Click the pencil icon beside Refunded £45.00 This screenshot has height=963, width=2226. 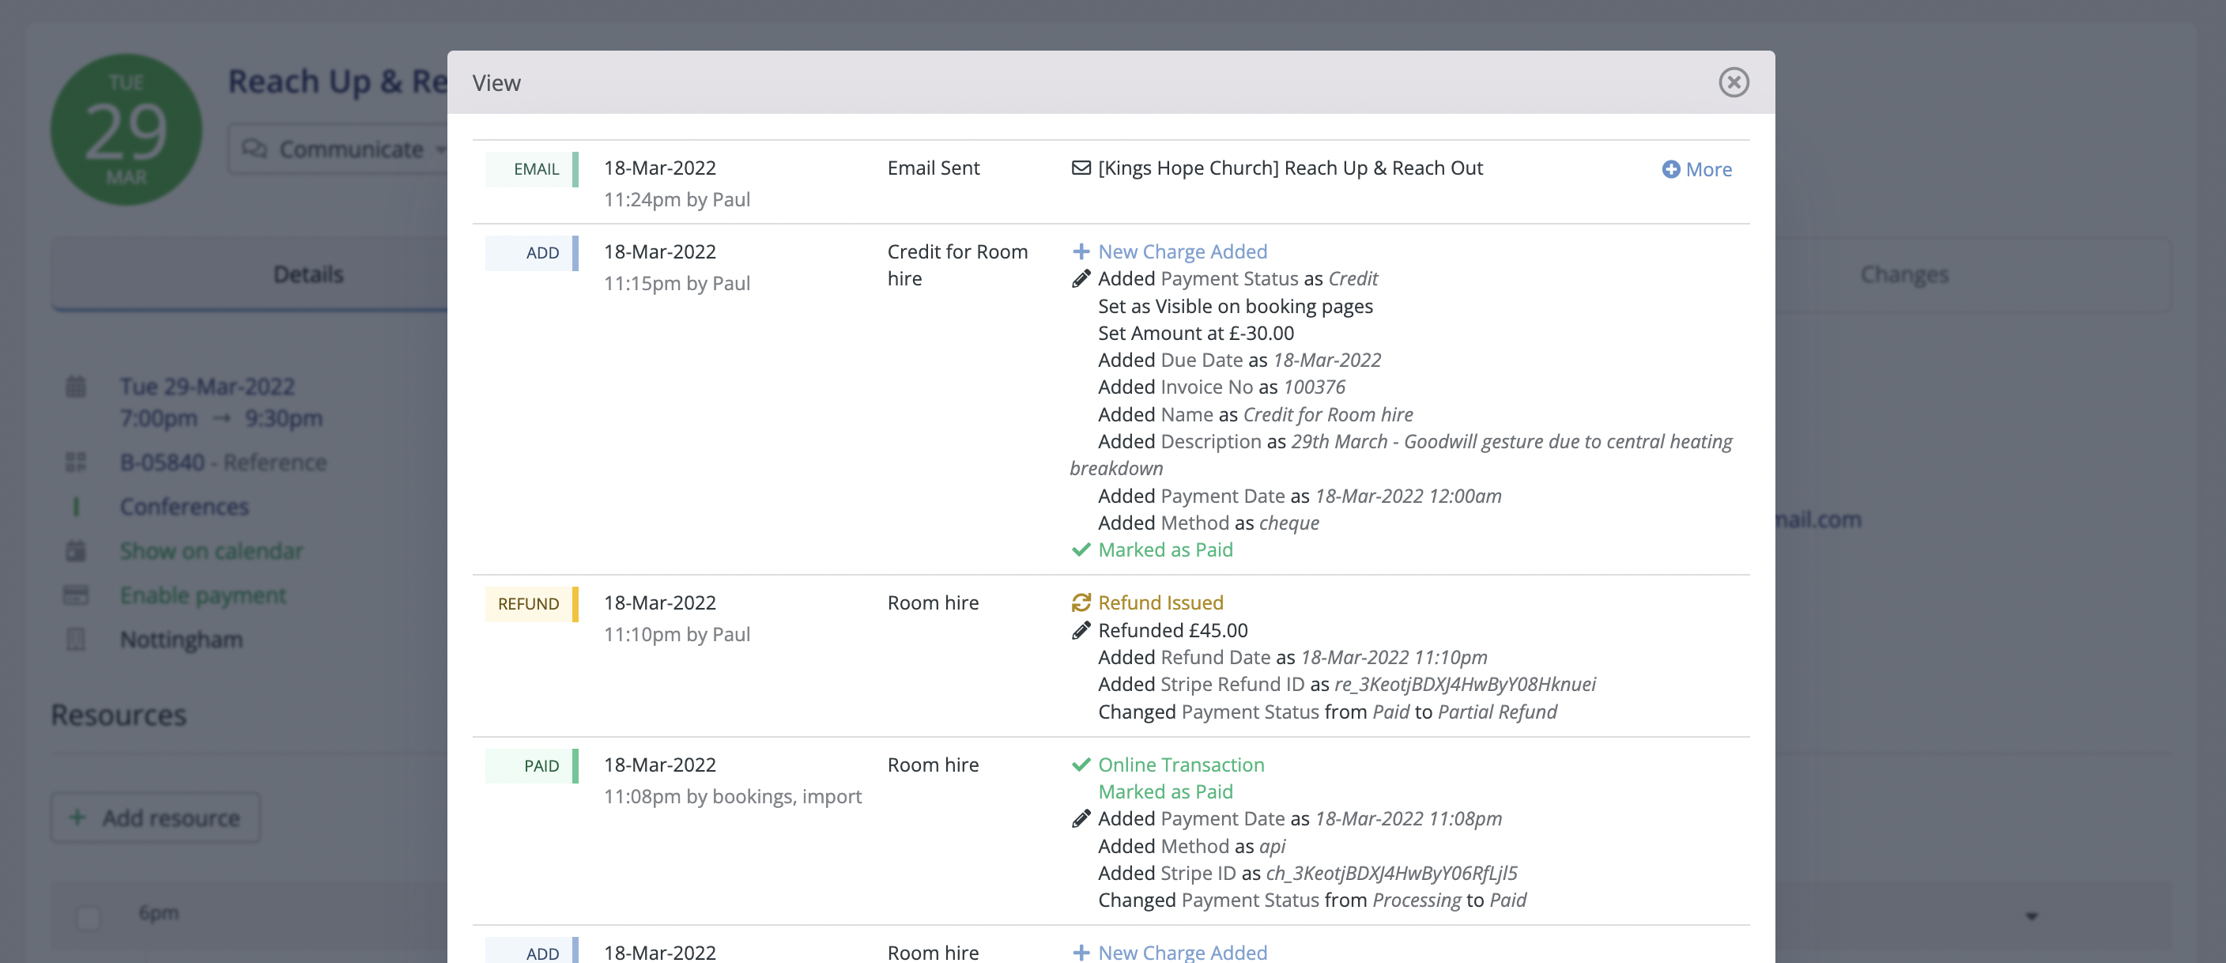click(1080, 630)
